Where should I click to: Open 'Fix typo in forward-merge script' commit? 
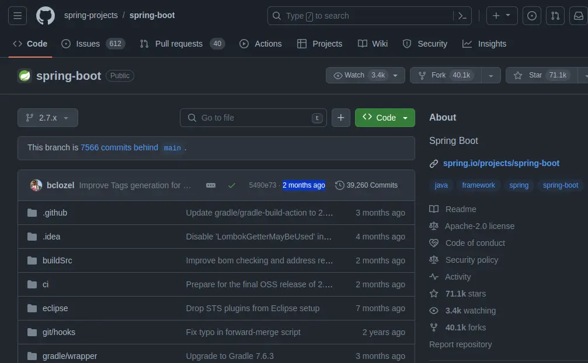coord(243,332)
